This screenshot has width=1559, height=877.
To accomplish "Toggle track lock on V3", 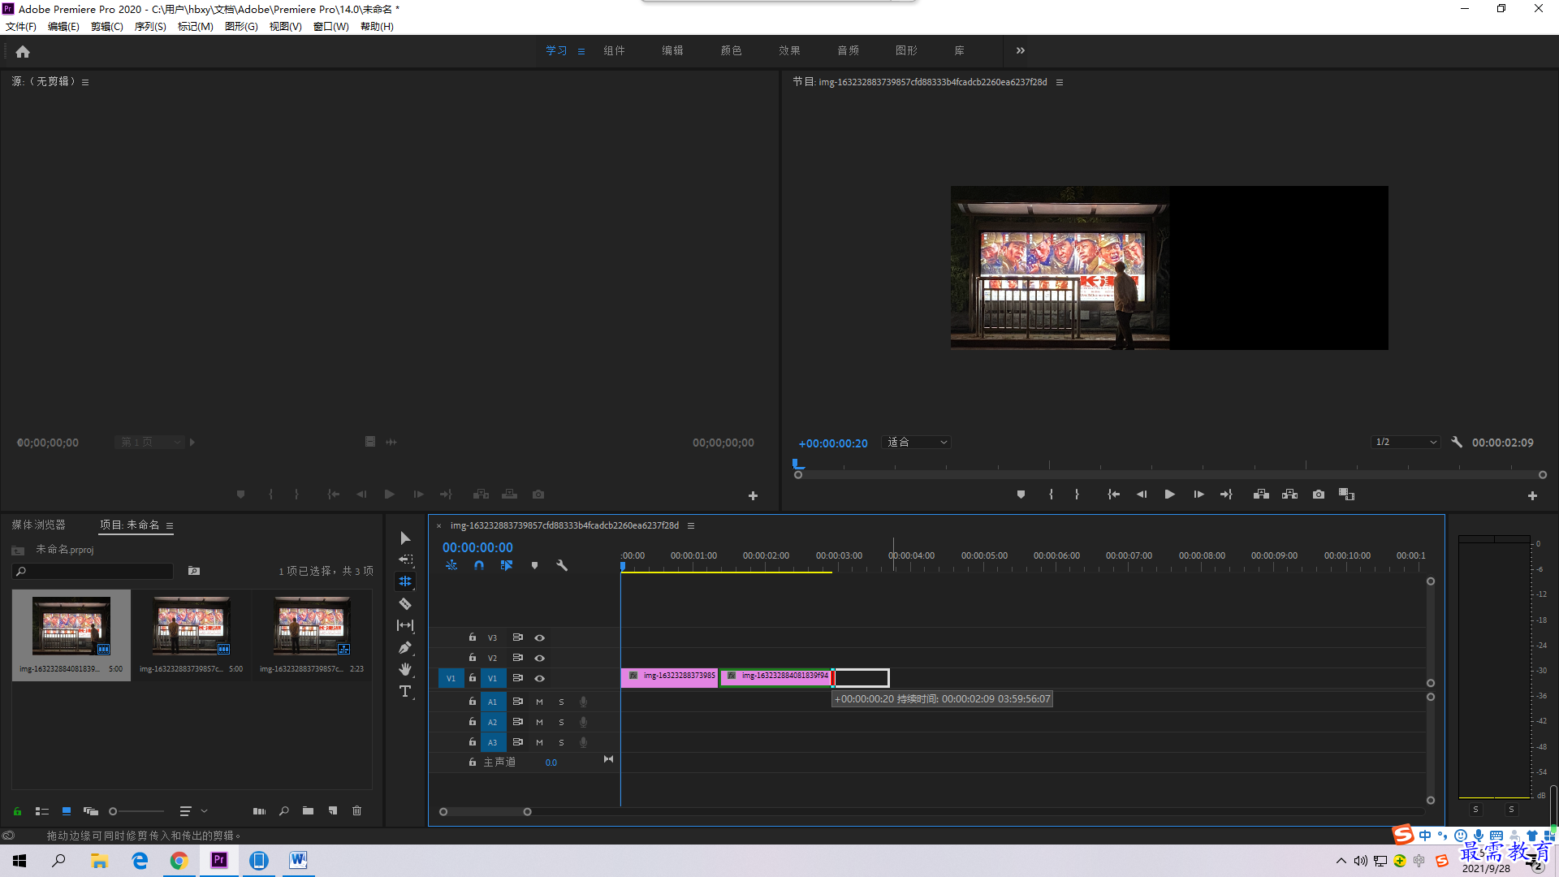I will [472, 637].
